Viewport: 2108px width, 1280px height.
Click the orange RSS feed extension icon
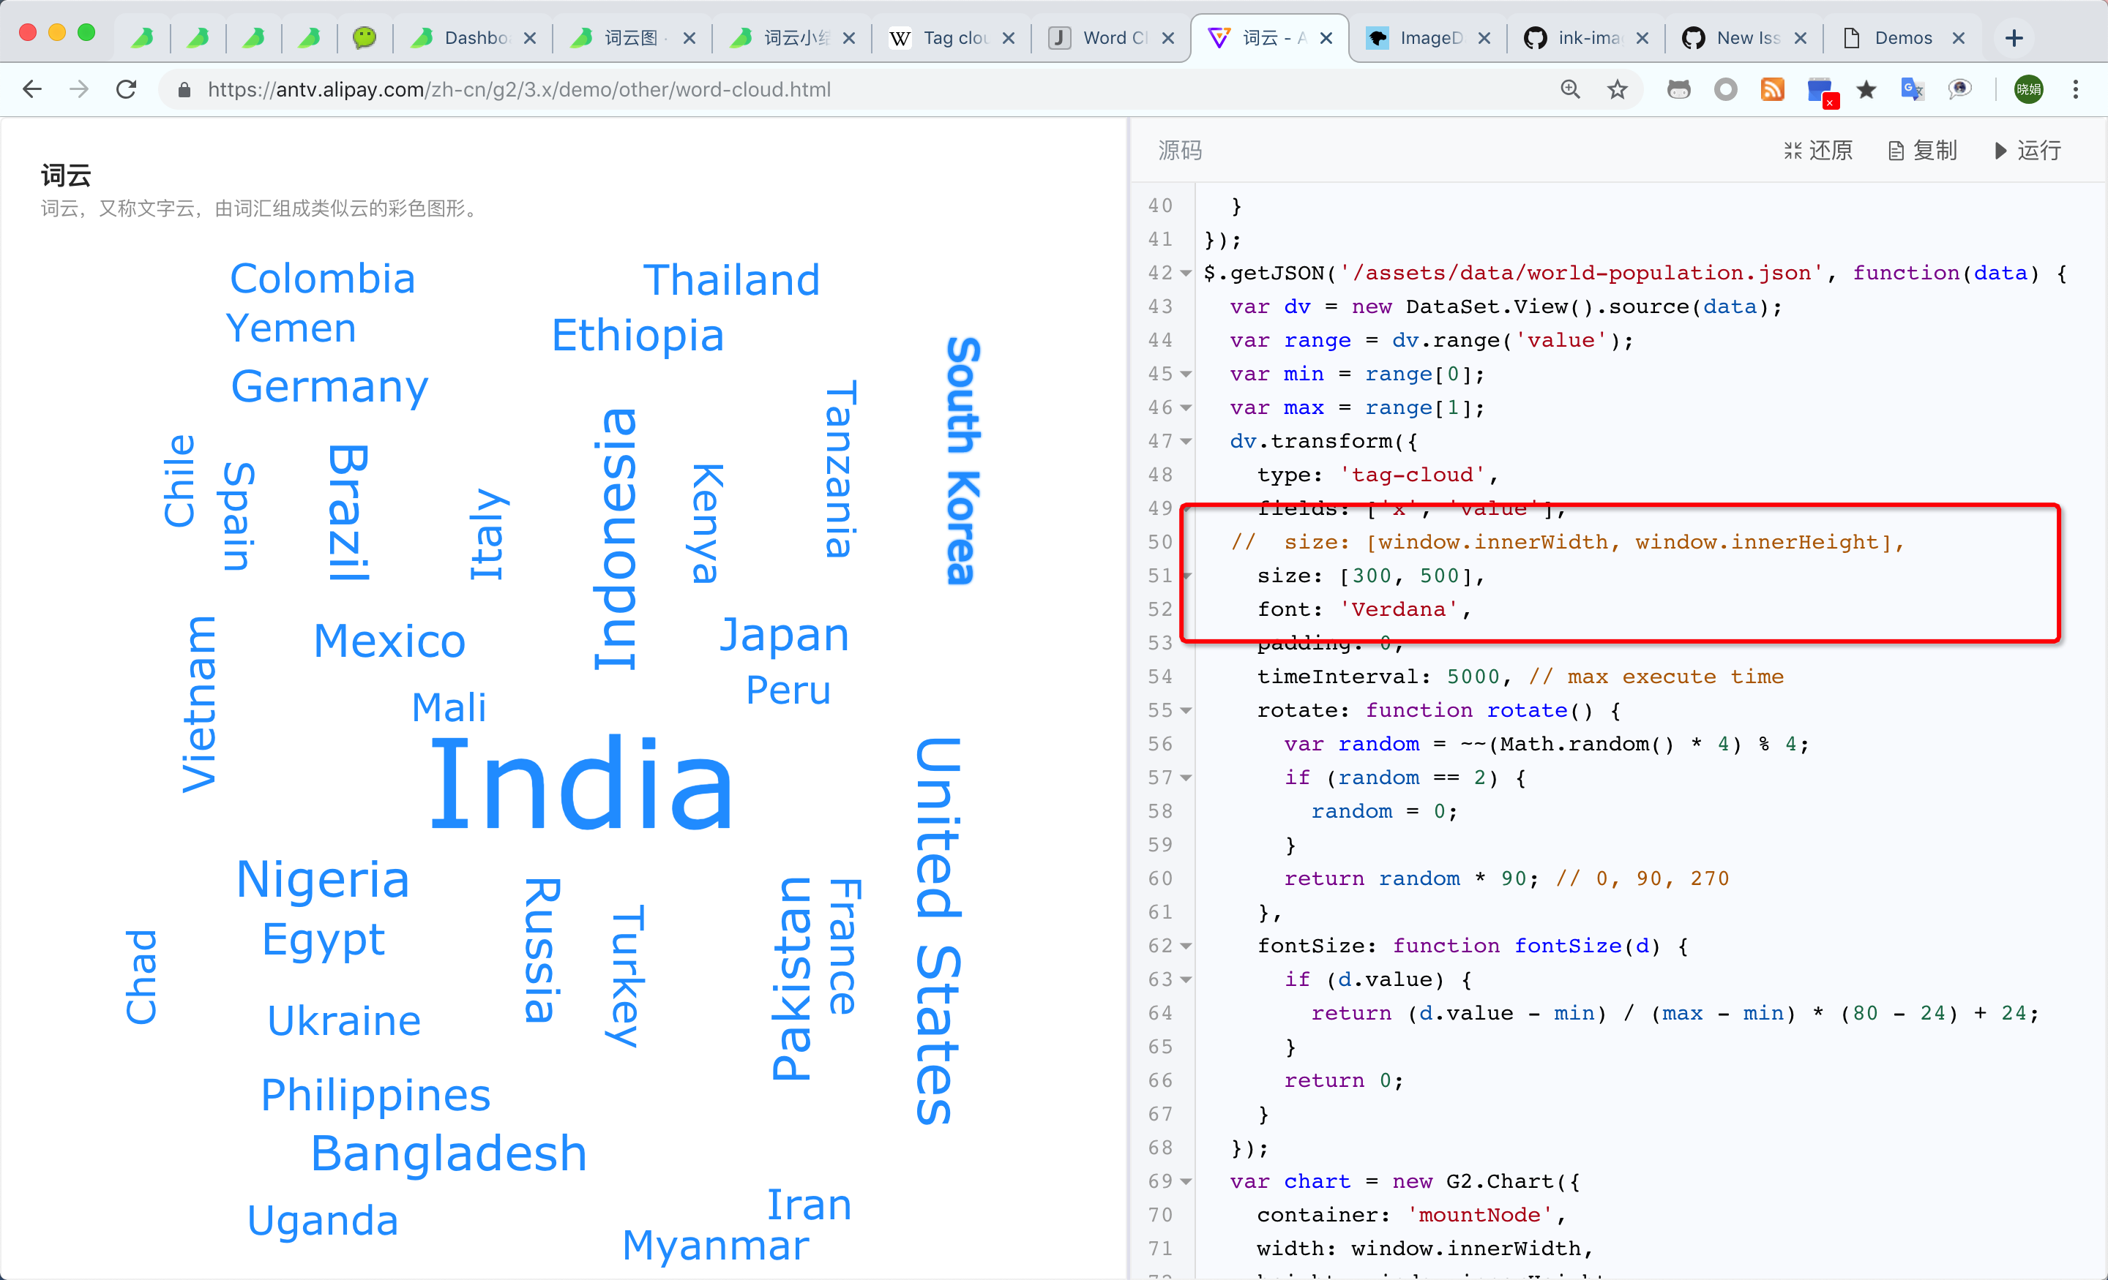1772,89
